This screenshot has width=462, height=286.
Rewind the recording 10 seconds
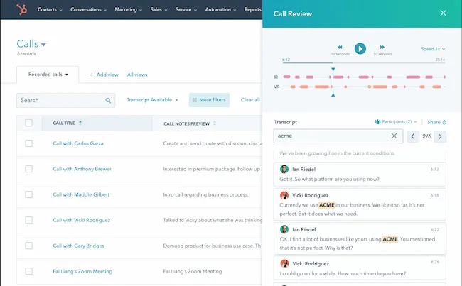coord(340,47)
